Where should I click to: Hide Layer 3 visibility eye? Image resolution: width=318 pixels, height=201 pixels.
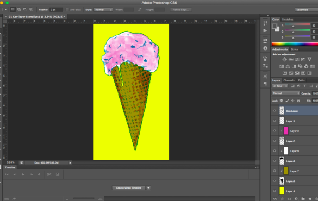pos(275,131)
